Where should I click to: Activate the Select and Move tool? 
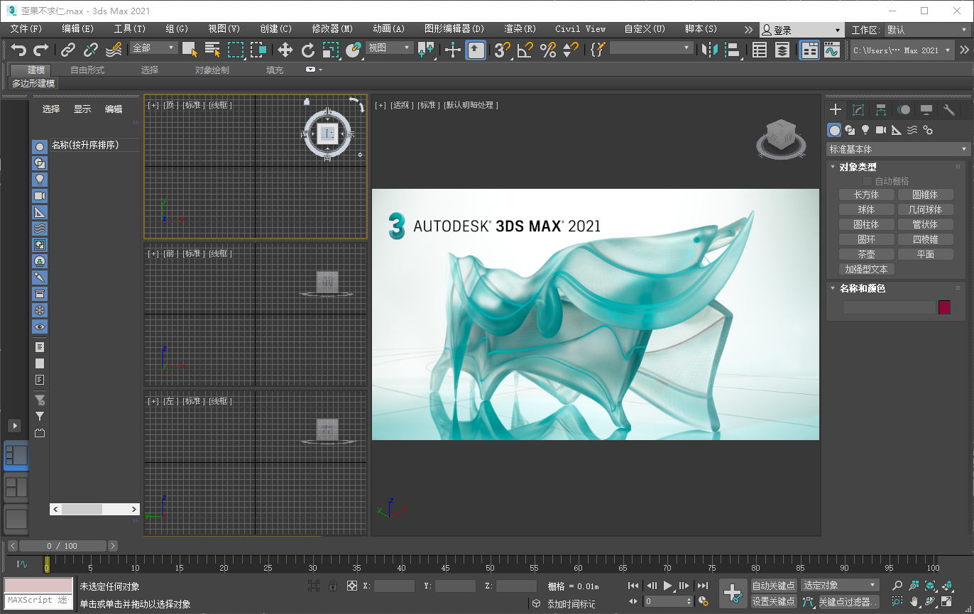pos(285,49)
